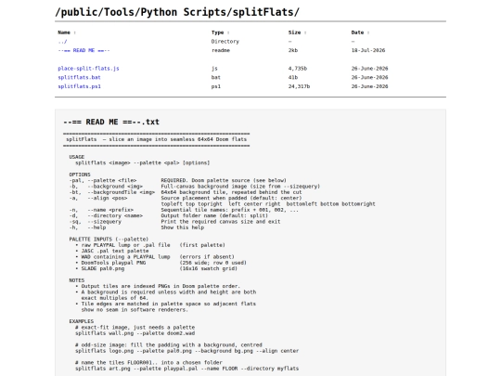Open splitflats.bat file
This screenshot has height=376, width=501.
click(x=79, y=77)
